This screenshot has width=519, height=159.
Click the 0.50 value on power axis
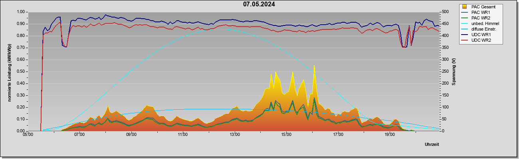[x=20, y=72]
